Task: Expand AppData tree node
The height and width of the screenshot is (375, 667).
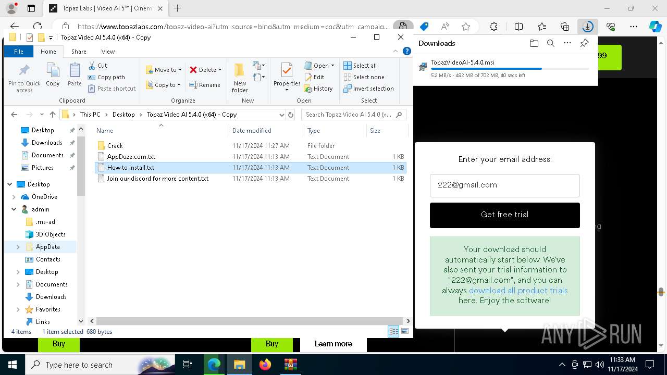Action: coord(18,247)
